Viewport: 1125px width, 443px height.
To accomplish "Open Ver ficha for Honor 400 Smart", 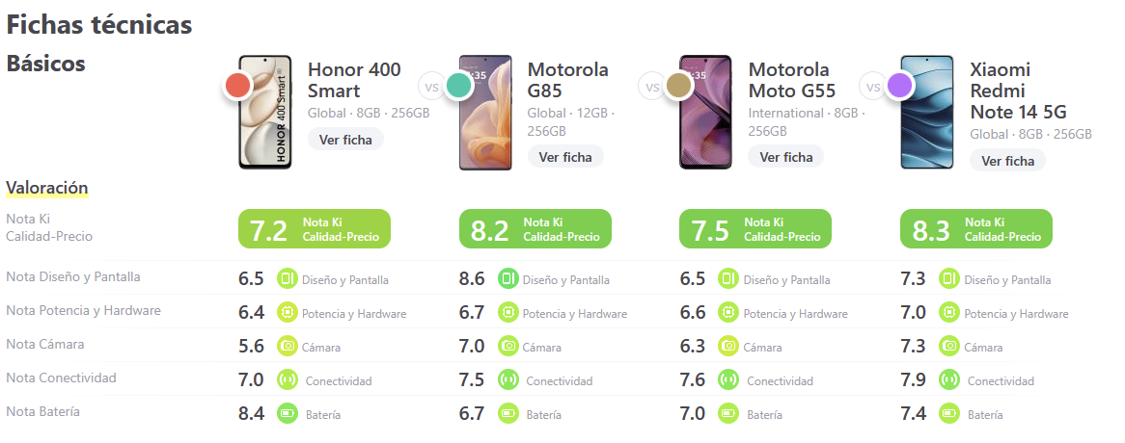I will point(346,140).
